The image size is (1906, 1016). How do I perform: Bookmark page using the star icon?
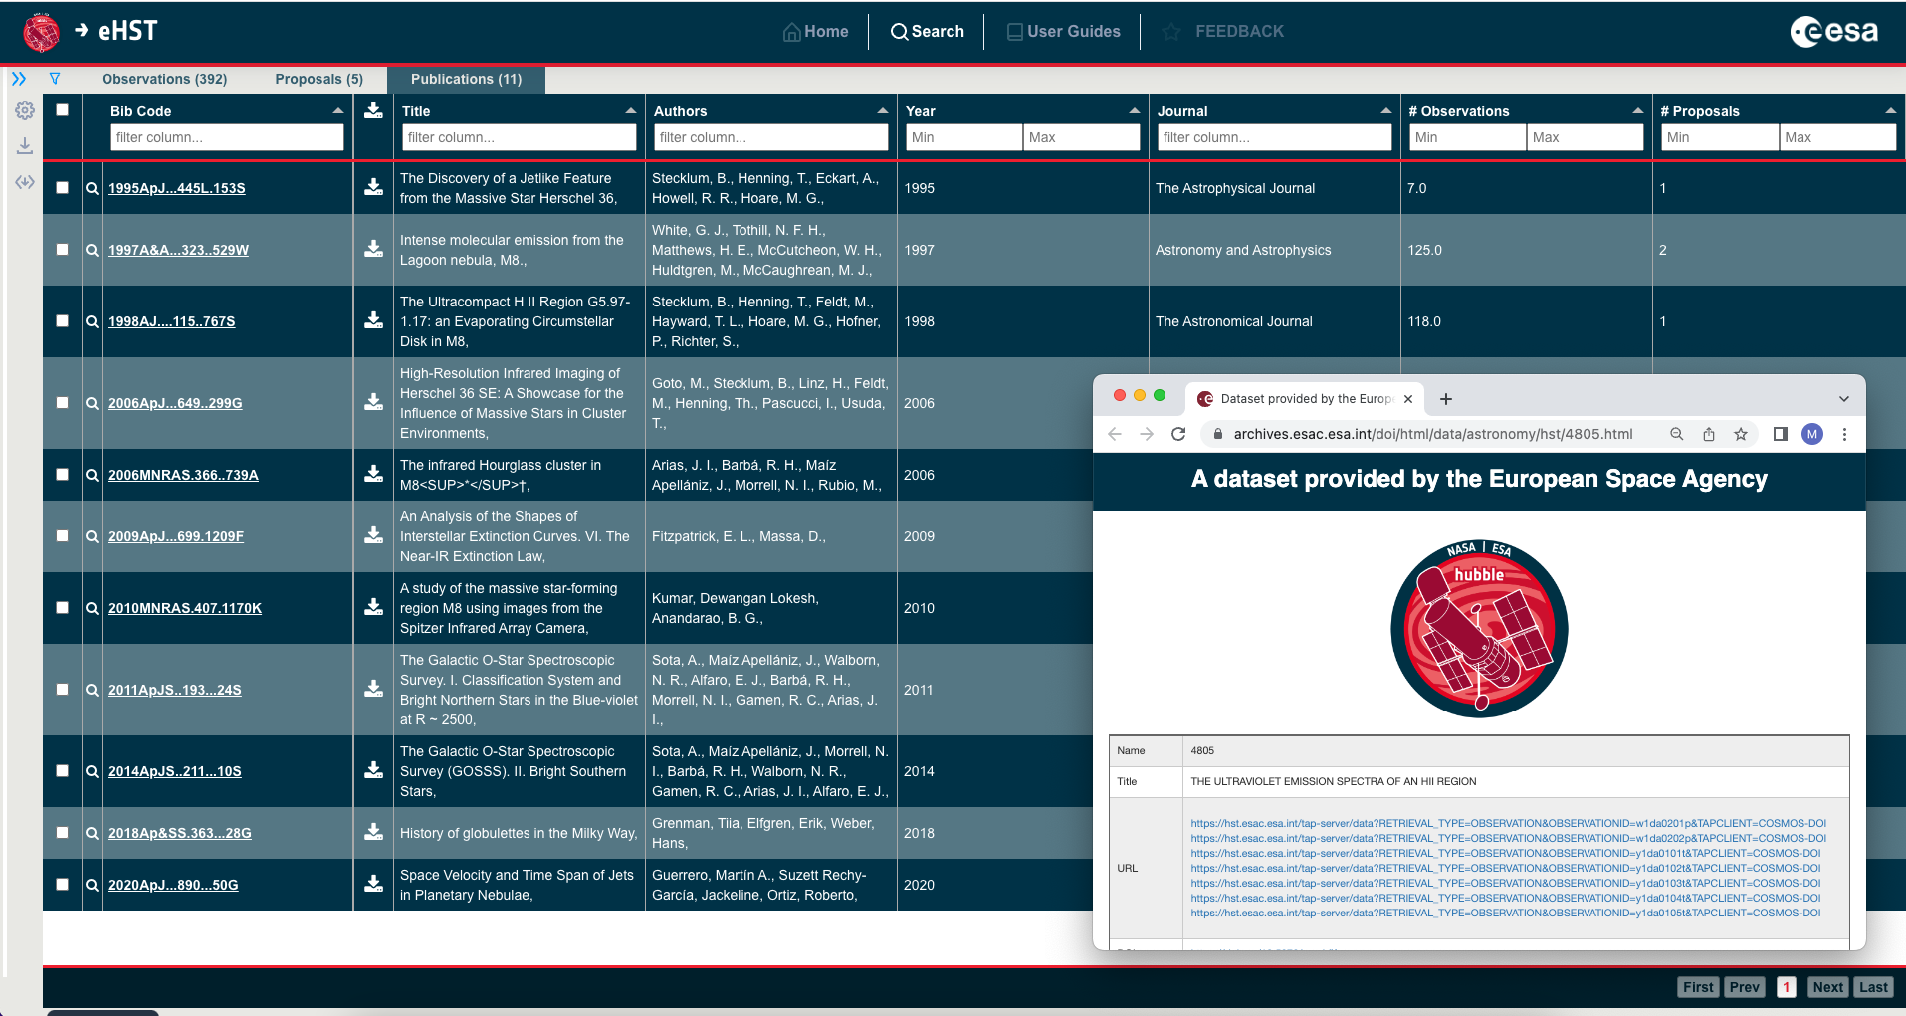(x=1740, y=434)
